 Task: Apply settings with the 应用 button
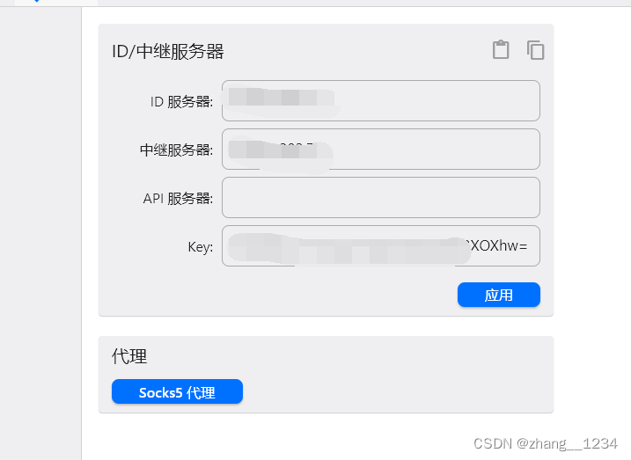point(499,295)
